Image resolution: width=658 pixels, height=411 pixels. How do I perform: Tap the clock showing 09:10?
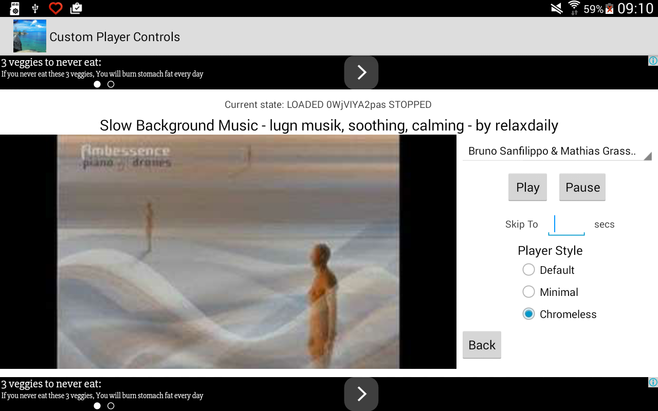(635, 9)
